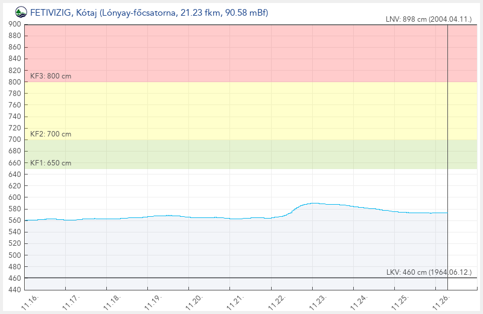Click the 11.16. date label on the x-axis
Screen dimensions: 483x314
pos(31,301)
